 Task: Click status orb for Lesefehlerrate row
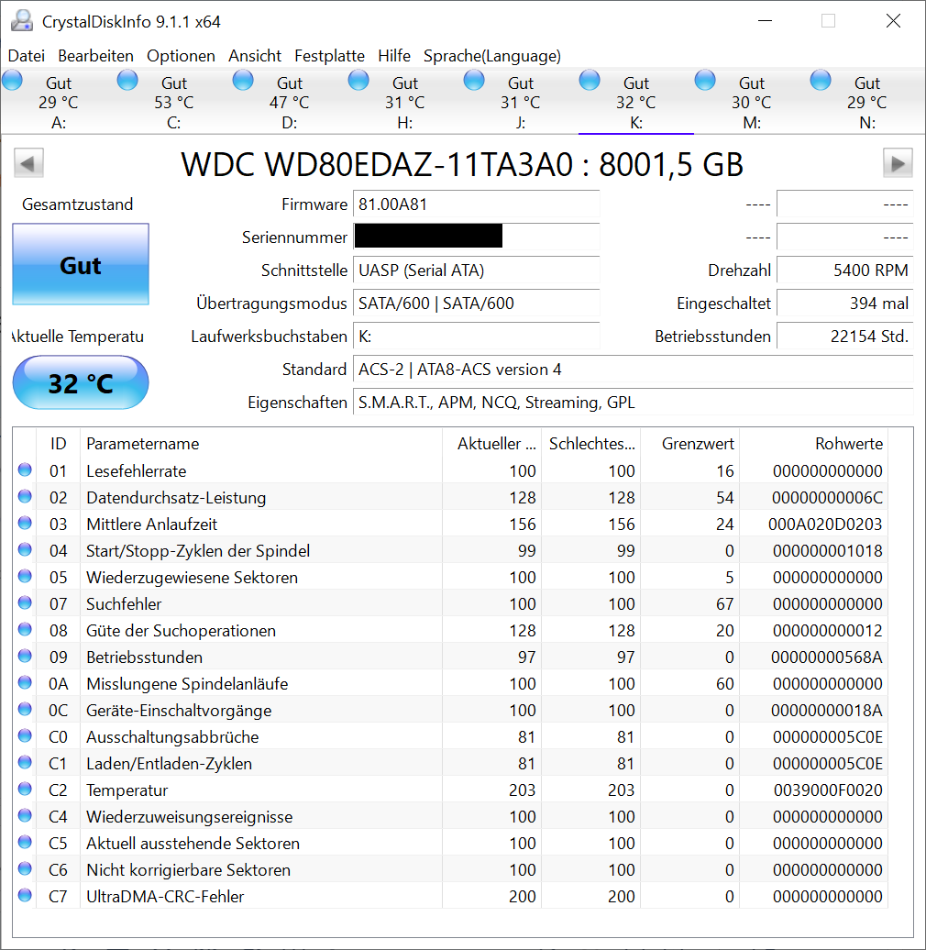(25, 469)
